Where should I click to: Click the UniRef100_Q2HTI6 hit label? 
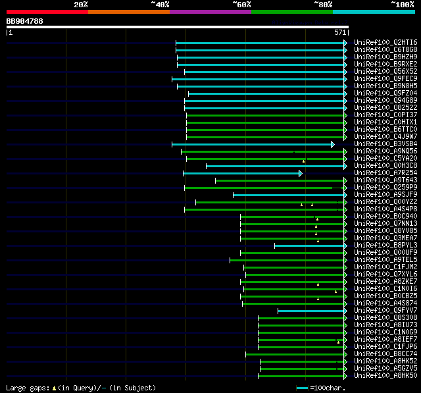385,42
